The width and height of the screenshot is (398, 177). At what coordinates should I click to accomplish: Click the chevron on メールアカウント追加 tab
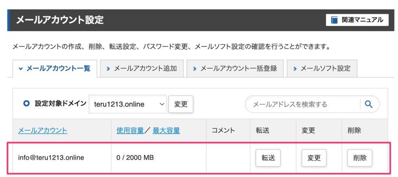tap(108, 68)
